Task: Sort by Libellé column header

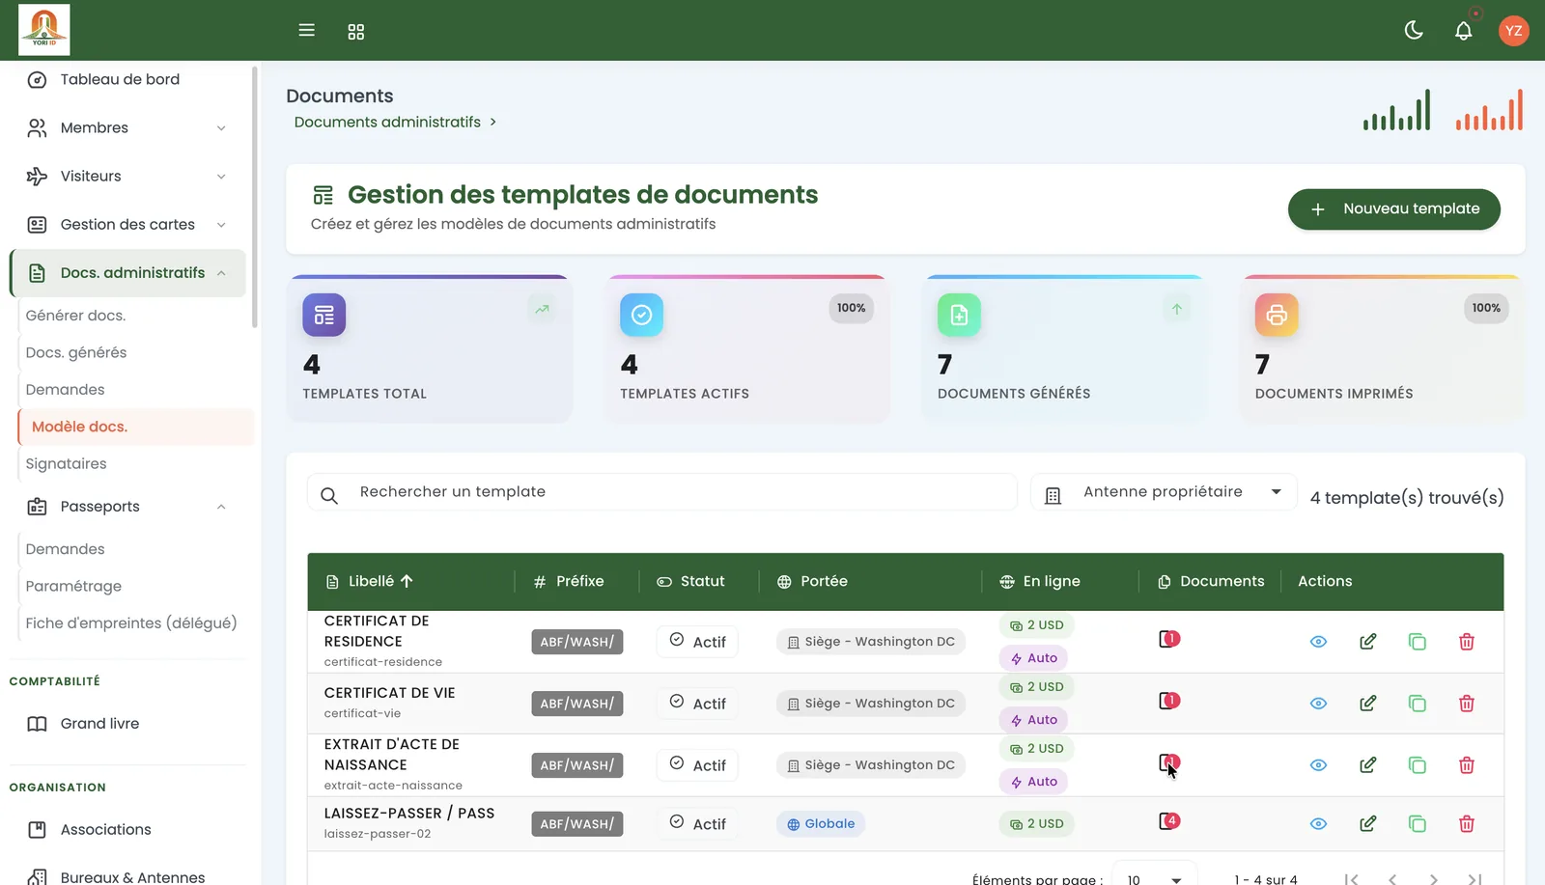Action: (371, 582)
